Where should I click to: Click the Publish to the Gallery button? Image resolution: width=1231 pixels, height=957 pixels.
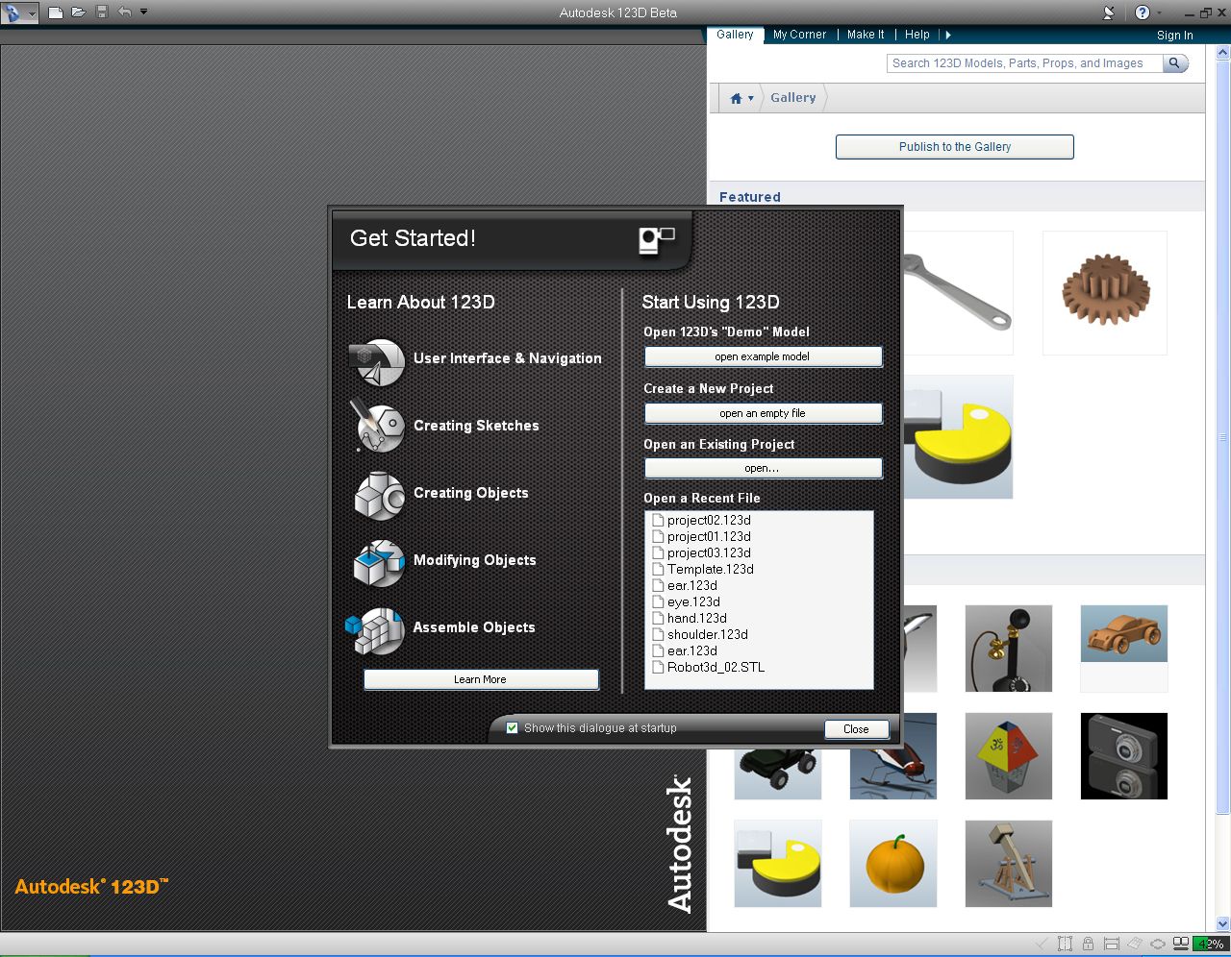(954, 146)
